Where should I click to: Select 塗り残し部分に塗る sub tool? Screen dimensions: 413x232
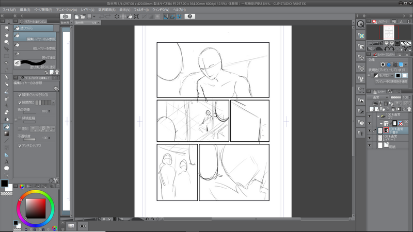35,64
